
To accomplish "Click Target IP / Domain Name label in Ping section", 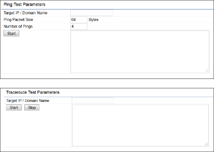I will click(x=25, y=13).
